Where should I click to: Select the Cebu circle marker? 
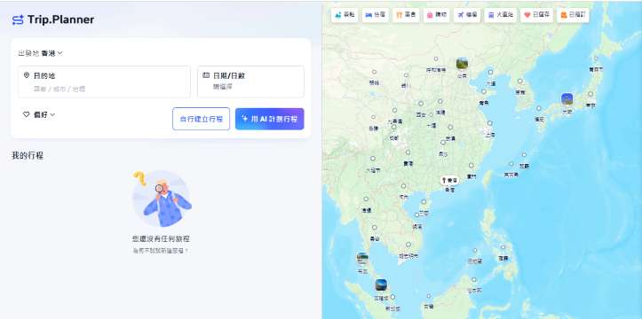503,247
